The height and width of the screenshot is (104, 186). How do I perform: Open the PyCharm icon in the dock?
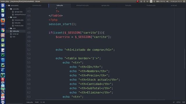[x=3, y=65]
